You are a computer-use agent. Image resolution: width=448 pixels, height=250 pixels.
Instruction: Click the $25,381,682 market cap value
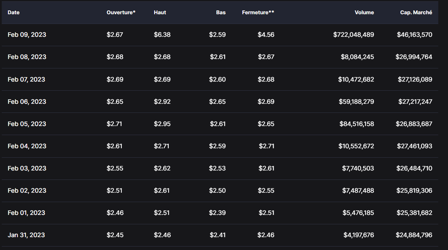pyautogui.click(x=414, y=213)
